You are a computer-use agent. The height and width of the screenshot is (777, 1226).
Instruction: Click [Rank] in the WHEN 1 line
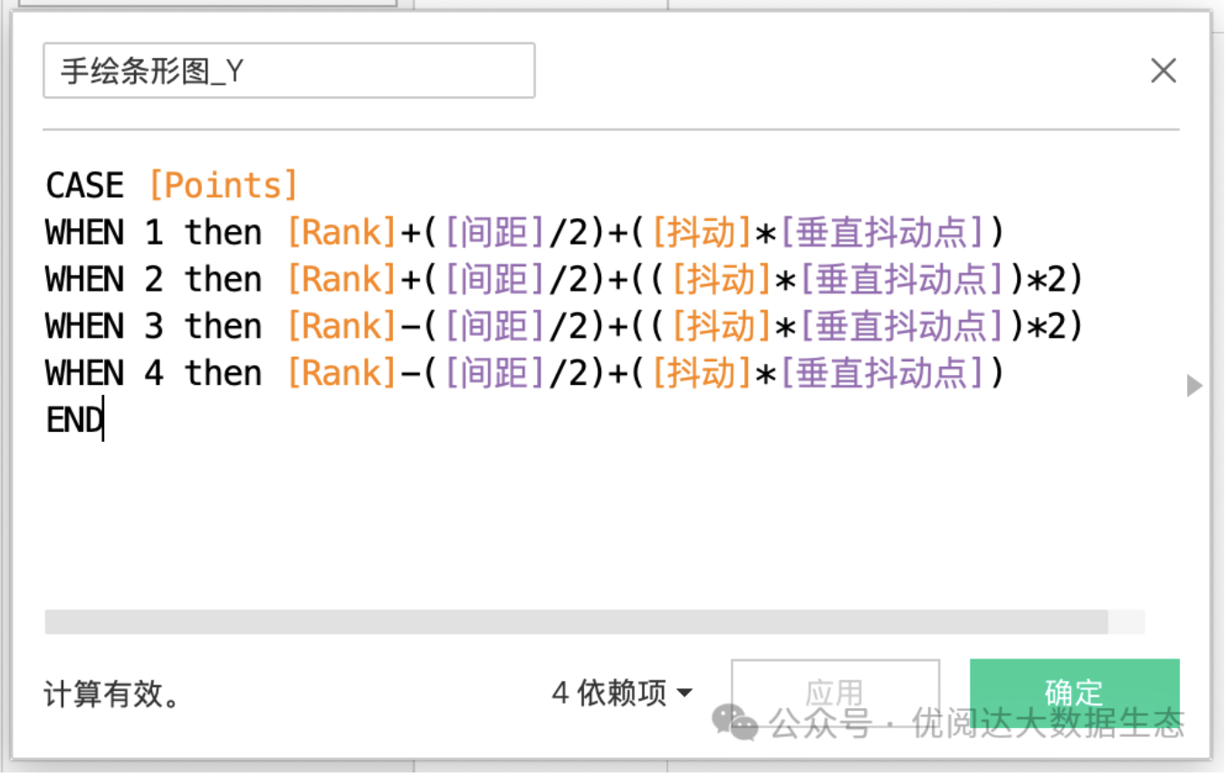[342, 233]
